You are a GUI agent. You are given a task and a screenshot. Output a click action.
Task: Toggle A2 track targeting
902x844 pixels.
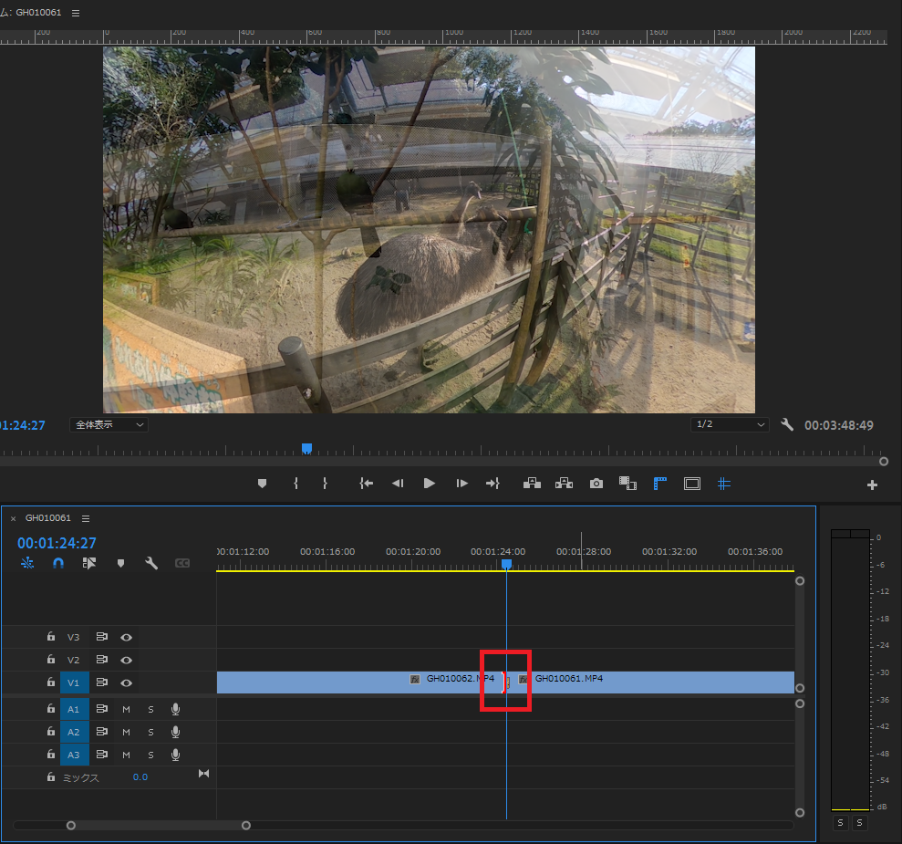pyautogui.click(x=74, y=733)
